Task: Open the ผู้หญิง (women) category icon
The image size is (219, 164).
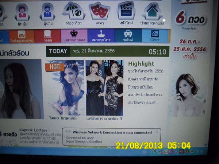Action: 22,12
